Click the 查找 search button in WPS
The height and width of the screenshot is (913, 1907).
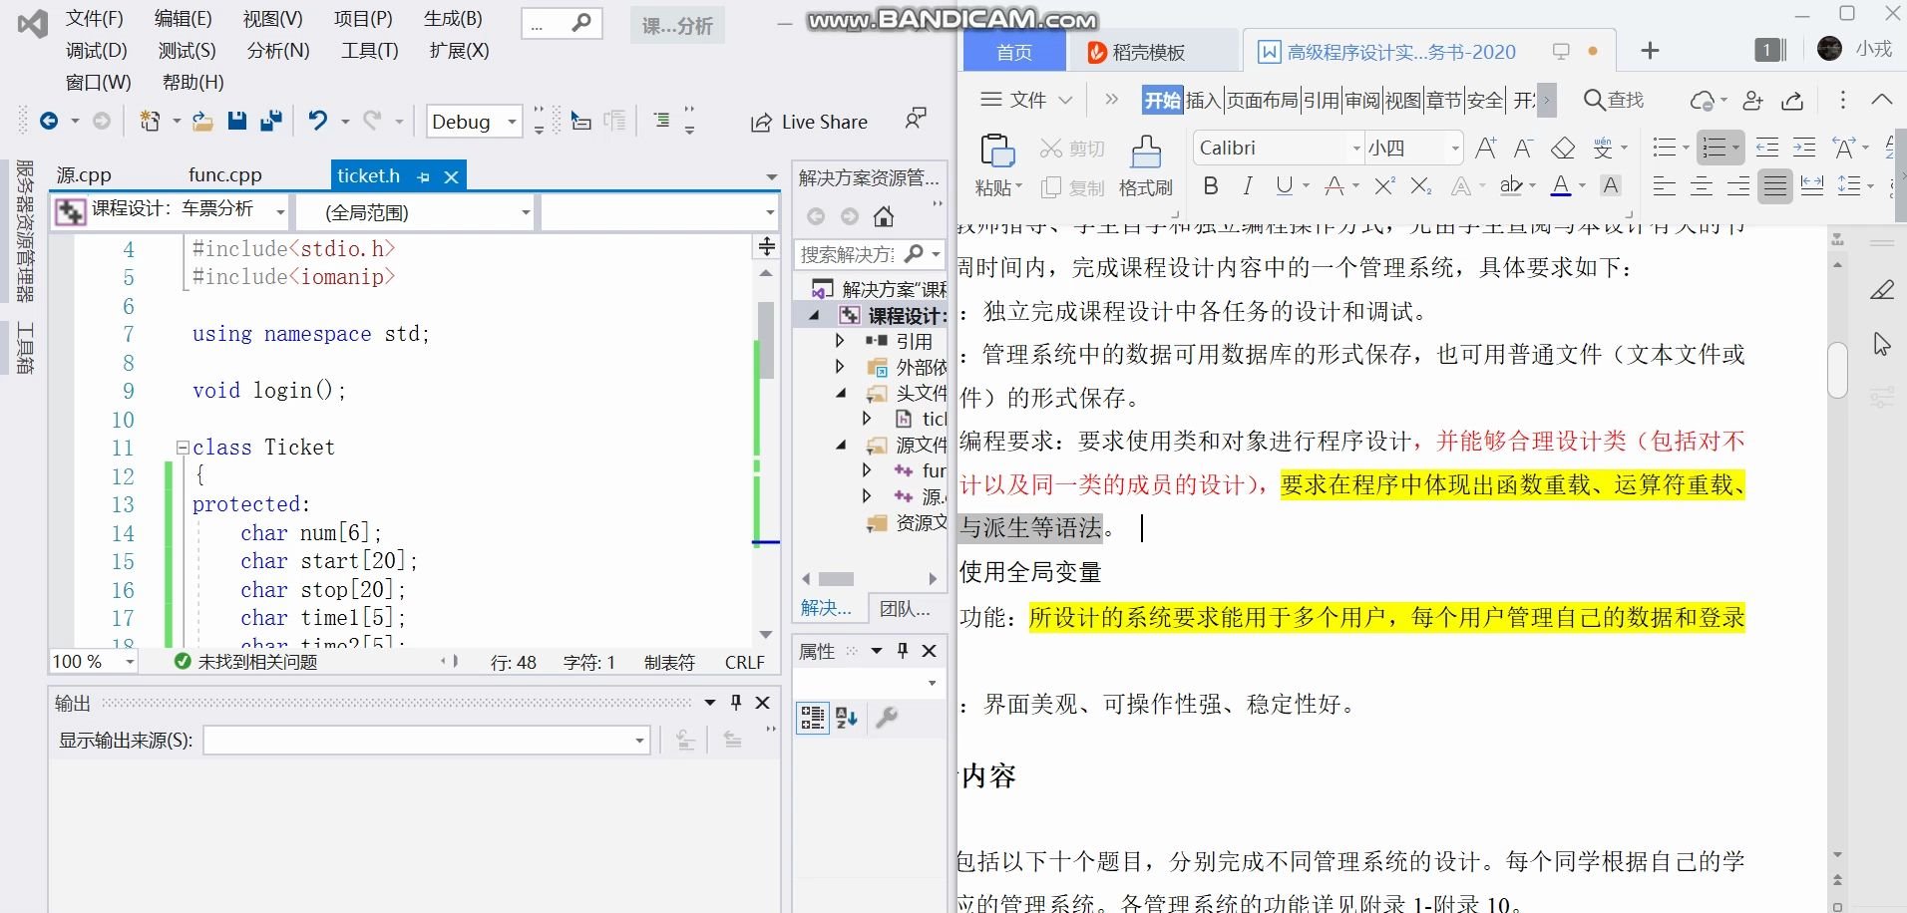click(x=1614, y=100)
